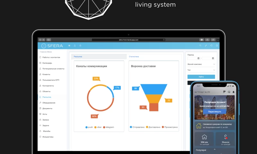Open Задачи sidebar item
This screenshot has width=257, height=154.
click(52, 125)
